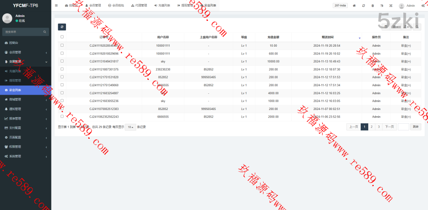Click the settings gears icon at top right
This screenshot has width=428, height=210.
click(x=423, y=6)
